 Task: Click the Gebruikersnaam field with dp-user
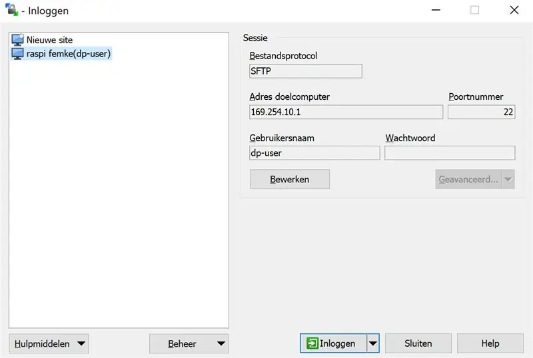click(314, 153)
